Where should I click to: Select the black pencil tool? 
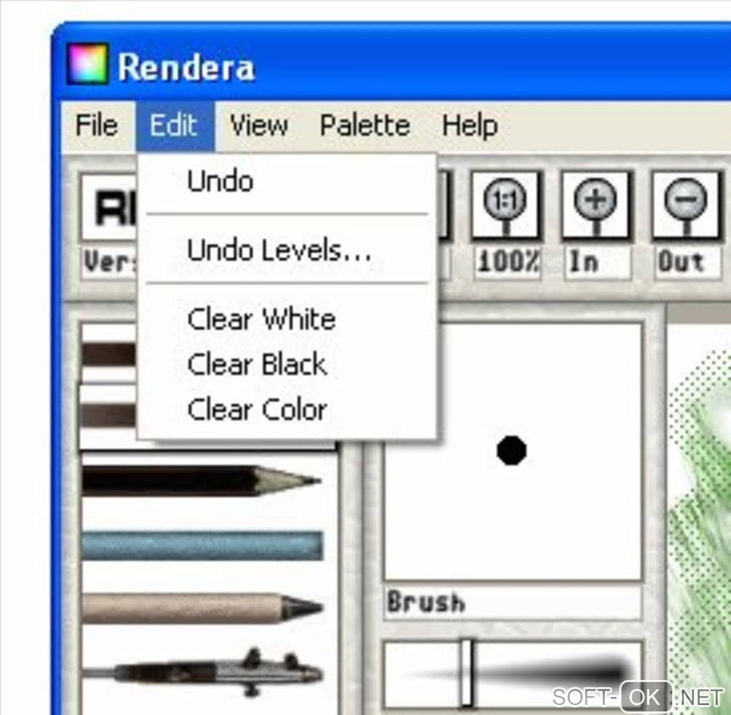[202, 480]
